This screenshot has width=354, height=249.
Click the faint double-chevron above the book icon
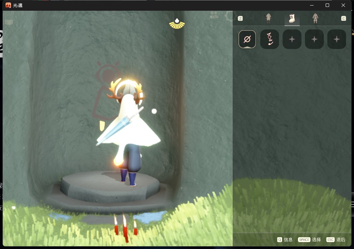pyautogui.click(x=12, y=13)
